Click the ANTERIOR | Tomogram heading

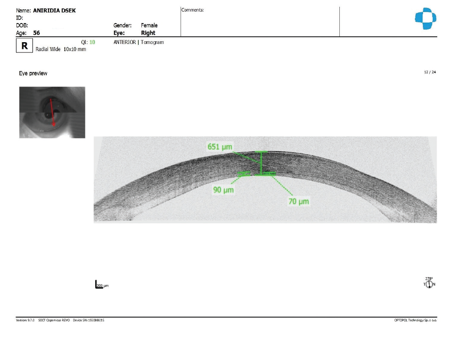tap(139, 42)
